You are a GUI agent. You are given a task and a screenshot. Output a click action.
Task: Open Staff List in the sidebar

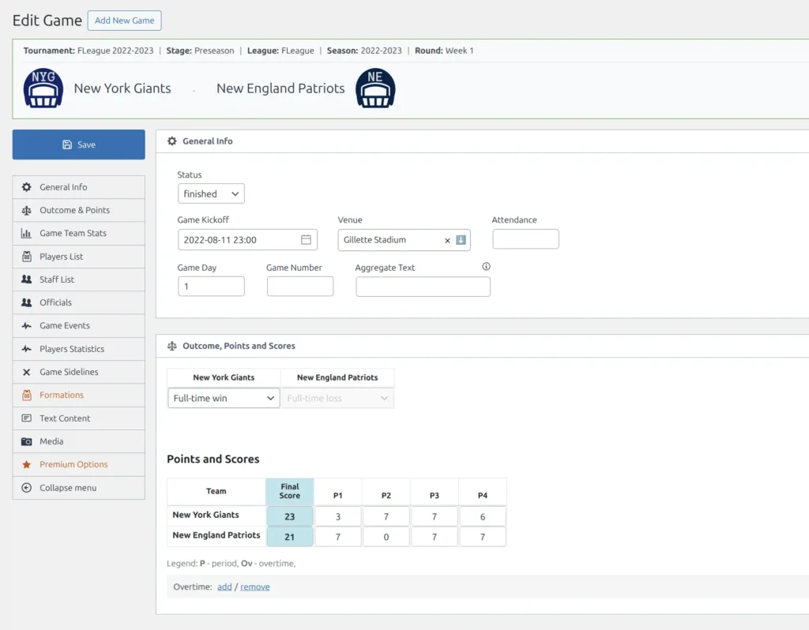tap(78, 279)
